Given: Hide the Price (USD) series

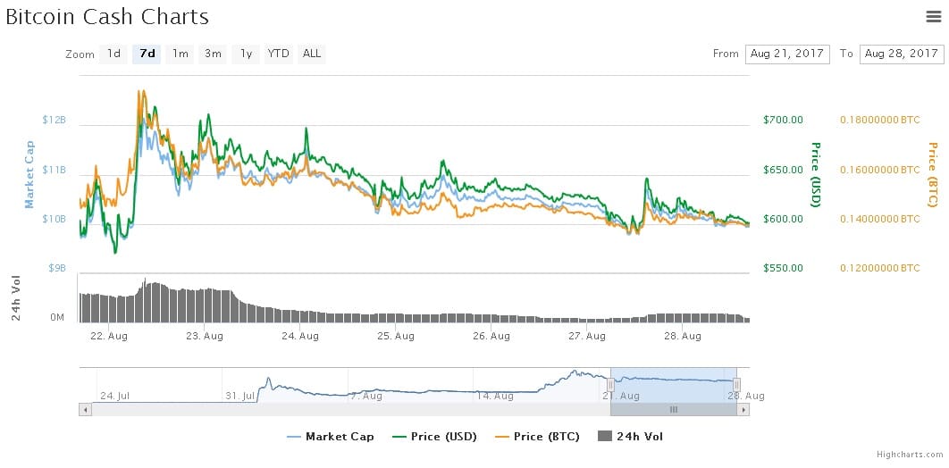Looking at the screenshot, I should (x=434, y=437).
